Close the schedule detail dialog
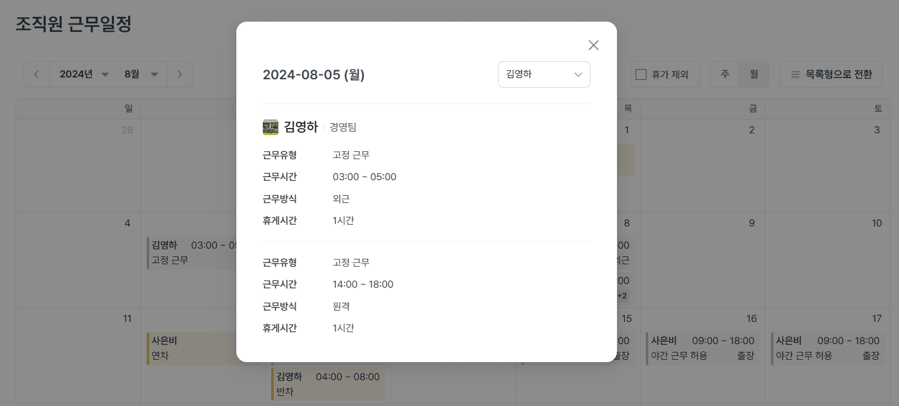899x406 pixels. point(594,45)
